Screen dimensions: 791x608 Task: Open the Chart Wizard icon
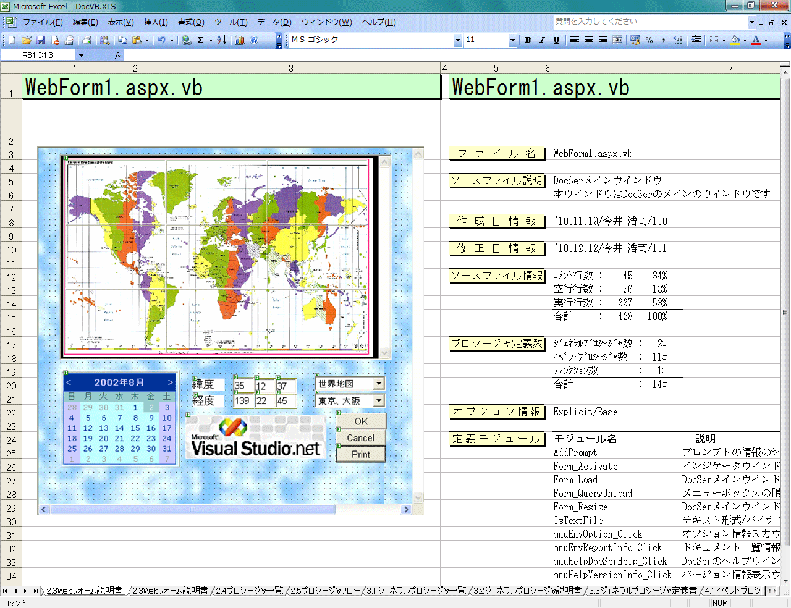(x=239, y=40)
